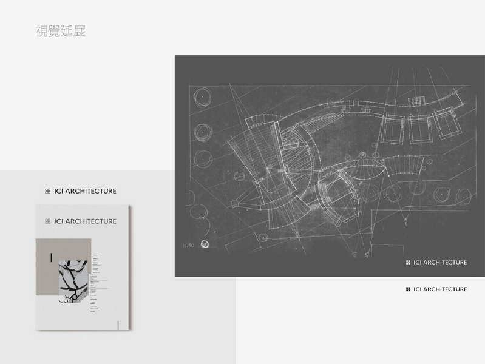Click ICI ARCHITECTURE text above the book

[85, 191]
